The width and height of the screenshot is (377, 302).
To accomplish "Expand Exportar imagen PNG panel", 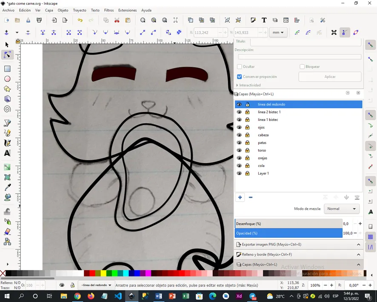I will click(298, 244).
